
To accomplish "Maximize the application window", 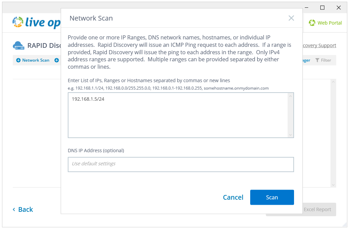I will pos(322,7).
